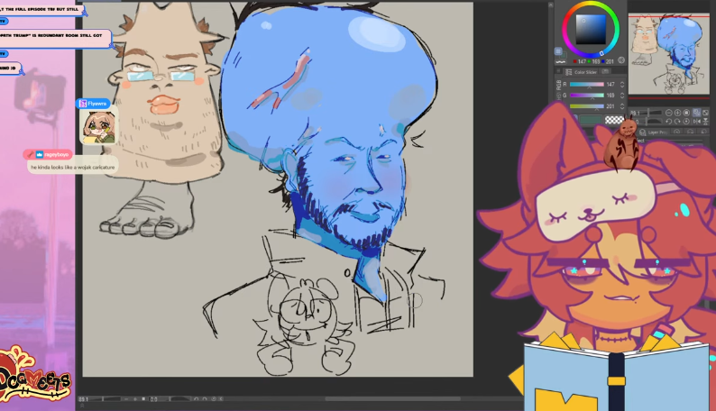Image resolution: width=716 pixels, height=411 pixels.
Task: Reset zoom with the status bar square icon
Action: [144, 399]
